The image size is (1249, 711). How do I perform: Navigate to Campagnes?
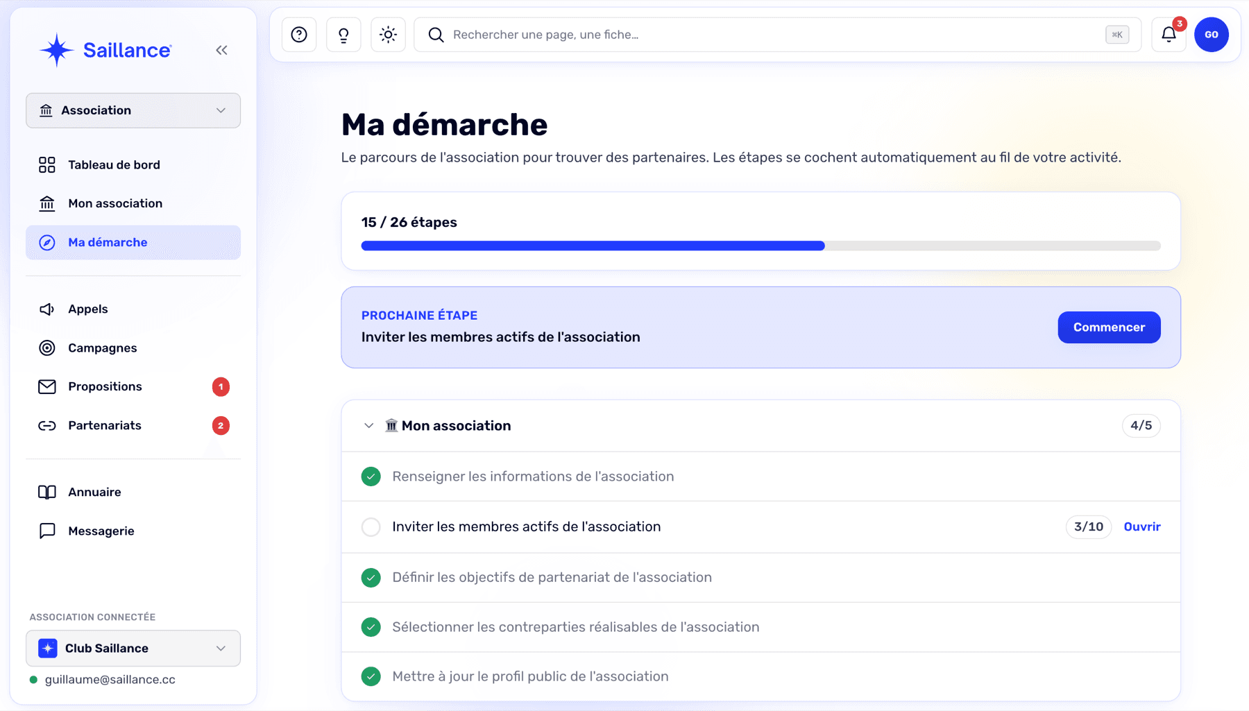133,348
